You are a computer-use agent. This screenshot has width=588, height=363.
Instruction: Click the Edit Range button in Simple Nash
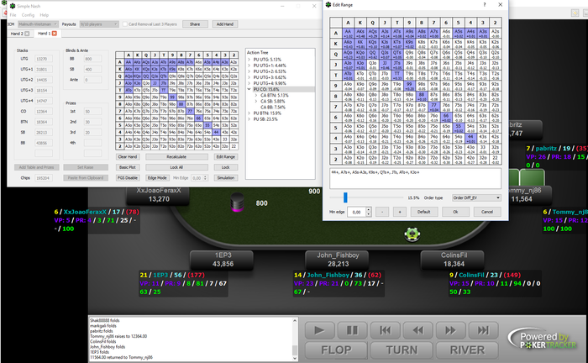226,157
